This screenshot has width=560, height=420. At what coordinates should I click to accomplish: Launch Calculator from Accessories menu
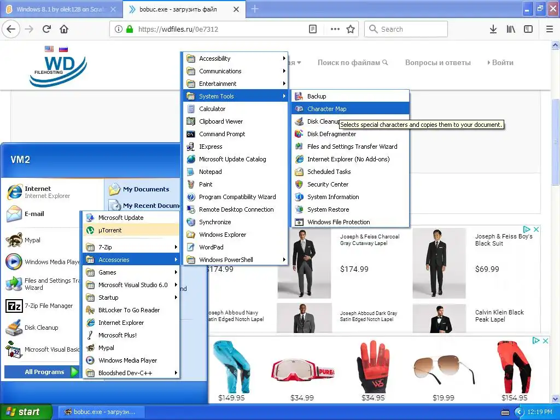point(236,109)
